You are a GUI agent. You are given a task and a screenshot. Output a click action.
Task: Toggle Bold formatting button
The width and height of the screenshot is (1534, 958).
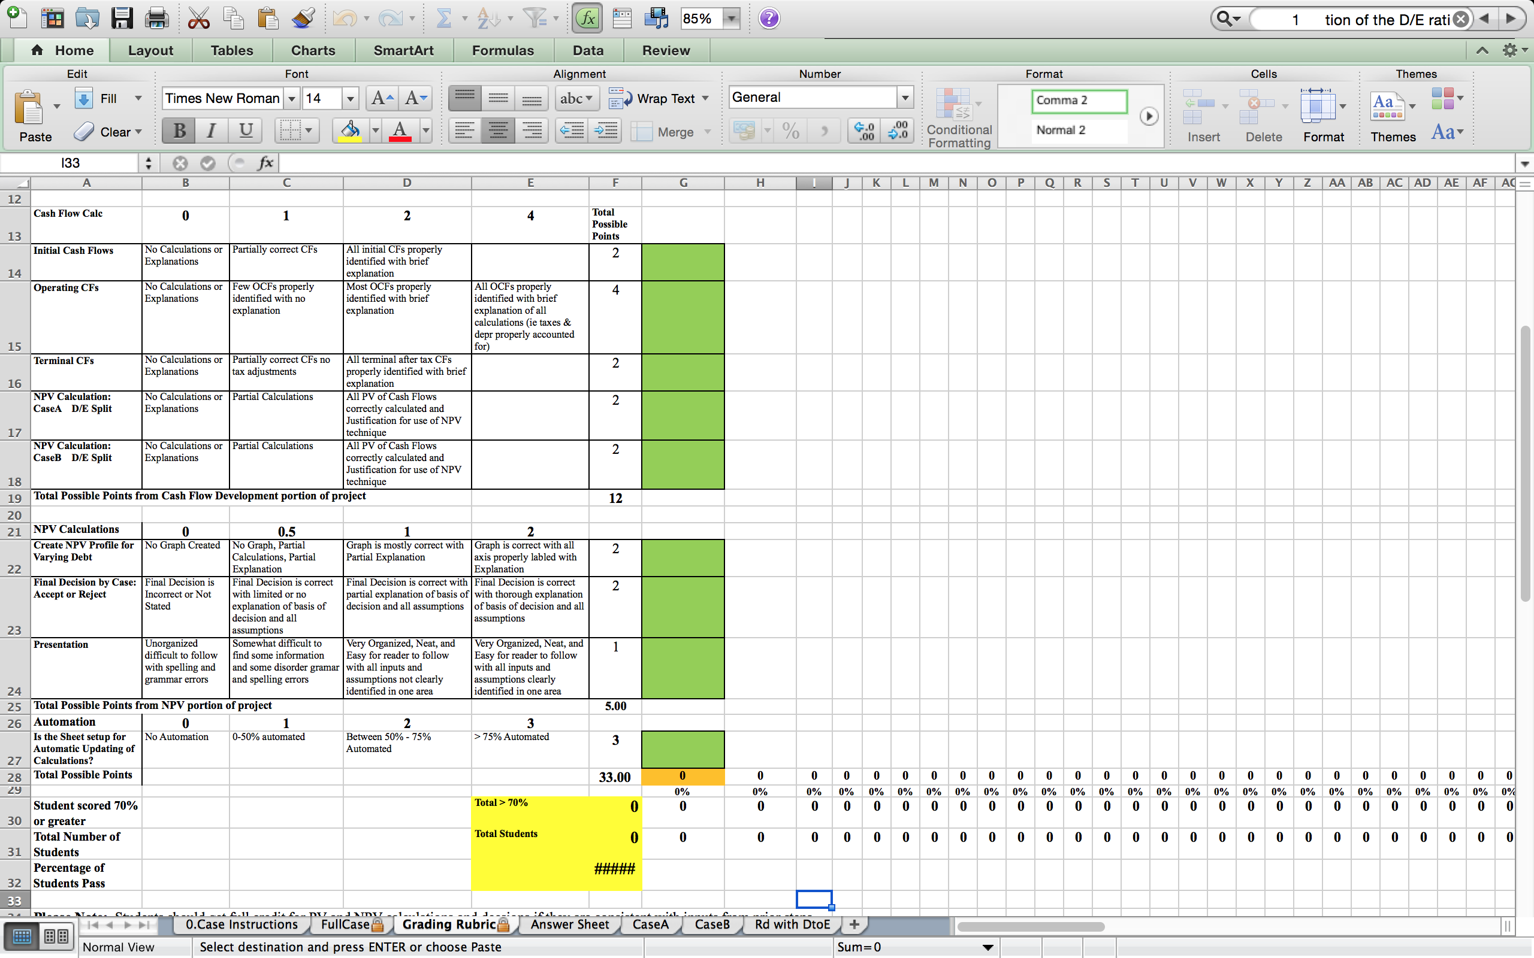[x=179, y=131]
